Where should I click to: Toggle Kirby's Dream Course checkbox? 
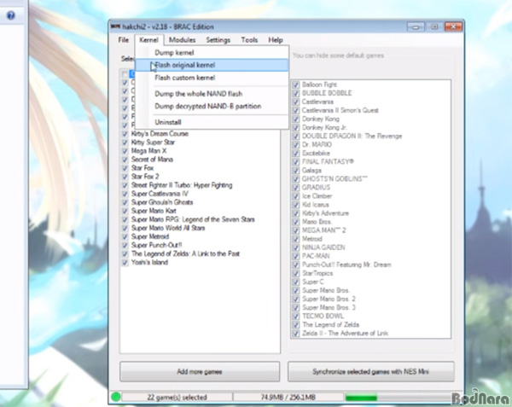[125, 134]
